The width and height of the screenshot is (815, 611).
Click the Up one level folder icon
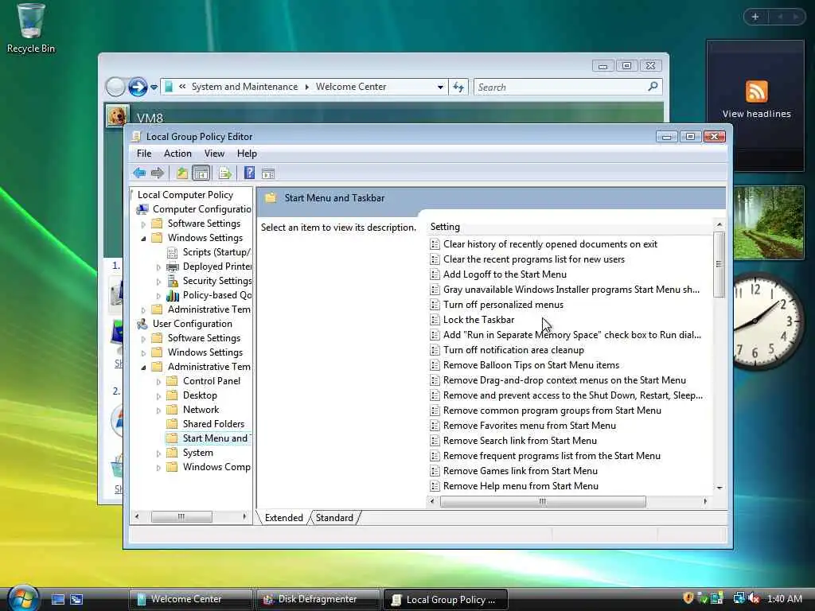pyautogui.click(x=181, y=173)
